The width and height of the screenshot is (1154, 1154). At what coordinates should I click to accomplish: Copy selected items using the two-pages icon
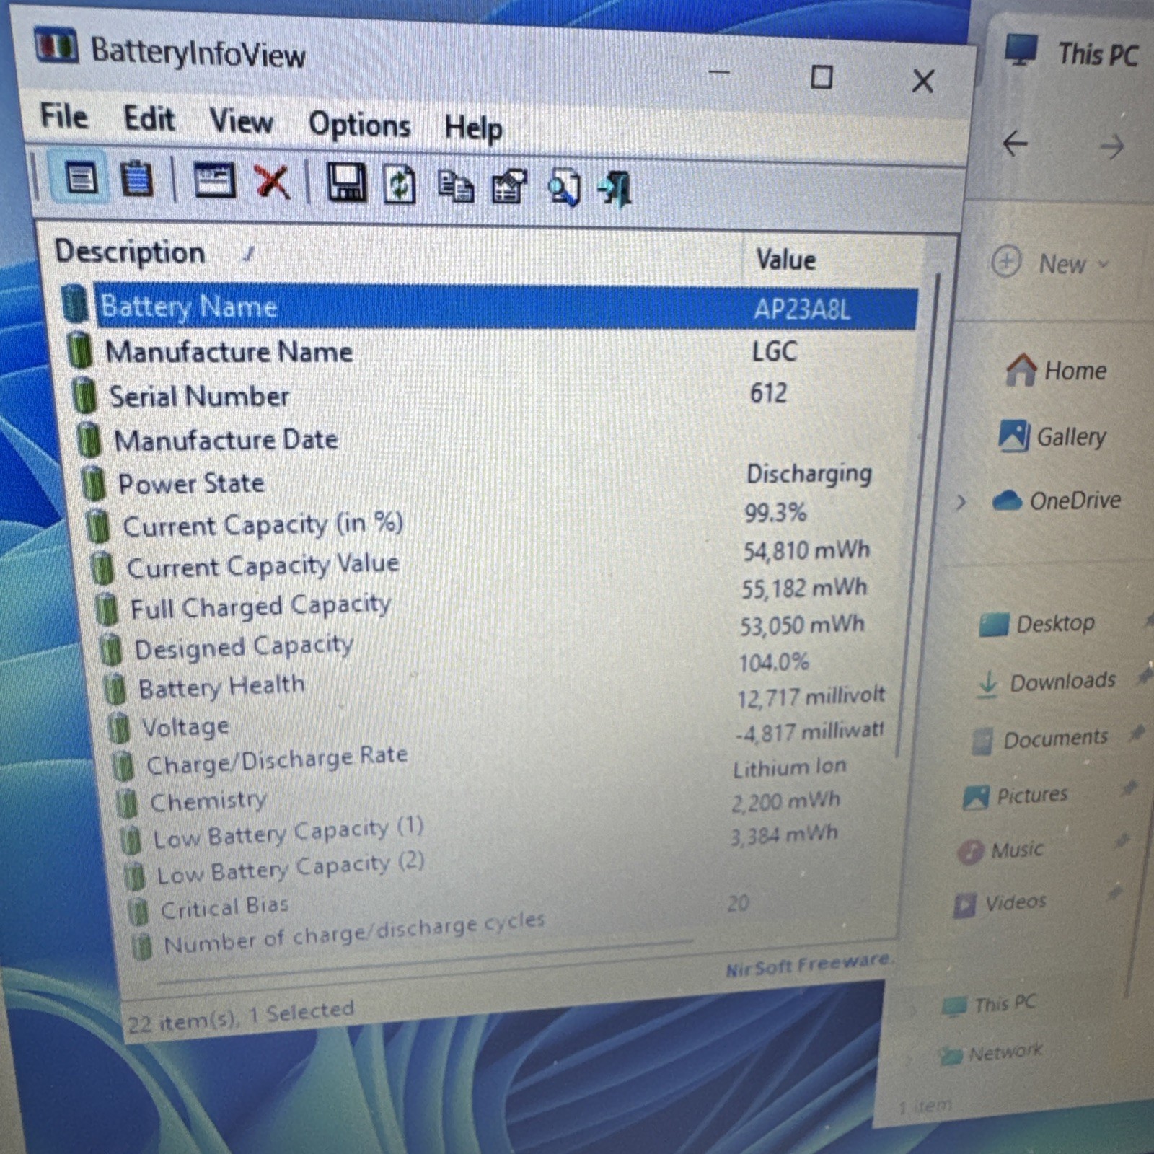(456, 187)
